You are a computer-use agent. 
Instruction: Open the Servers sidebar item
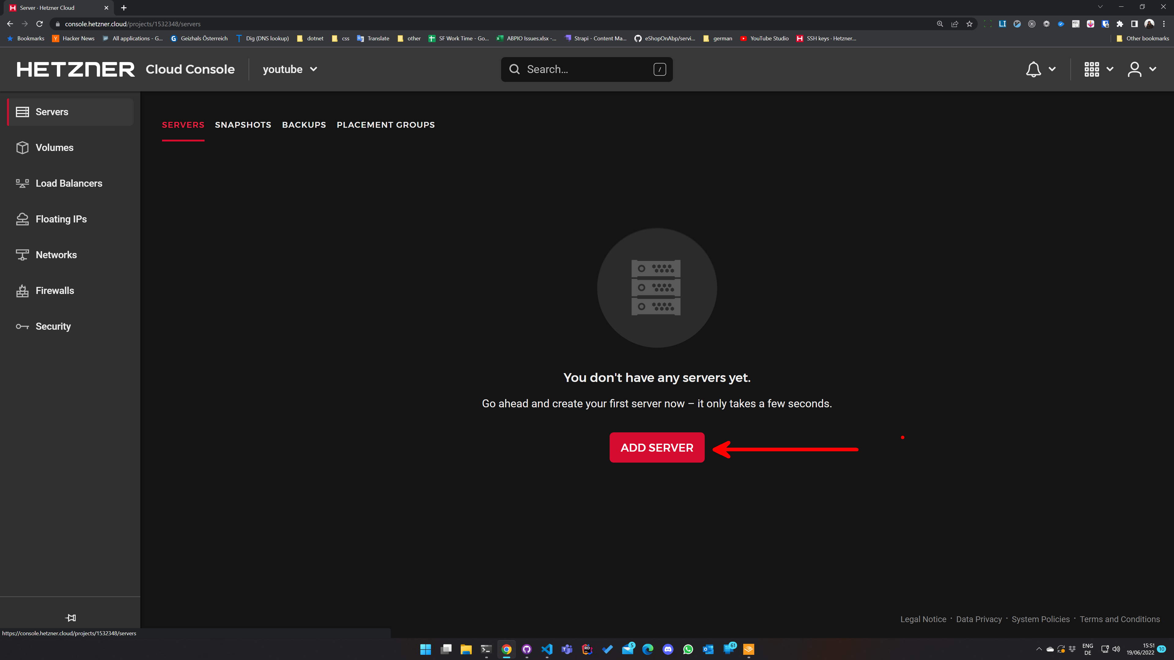pos(51,112)
